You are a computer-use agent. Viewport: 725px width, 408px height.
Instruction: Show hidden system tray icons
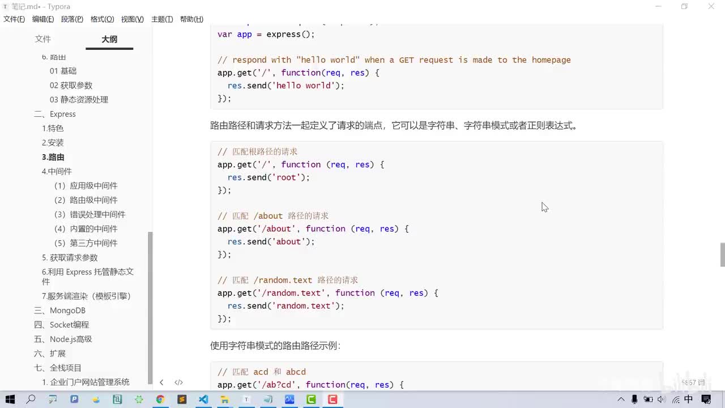(621, 399)
